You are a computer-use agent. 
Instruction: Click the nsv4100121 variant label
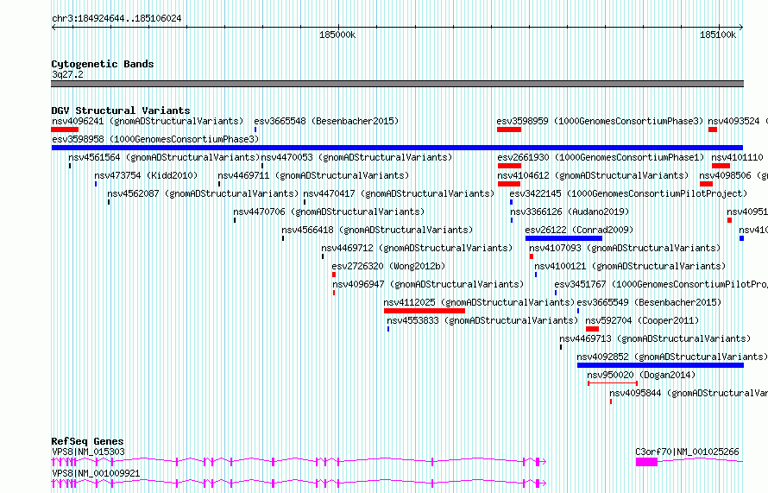[x=630, y=266]
